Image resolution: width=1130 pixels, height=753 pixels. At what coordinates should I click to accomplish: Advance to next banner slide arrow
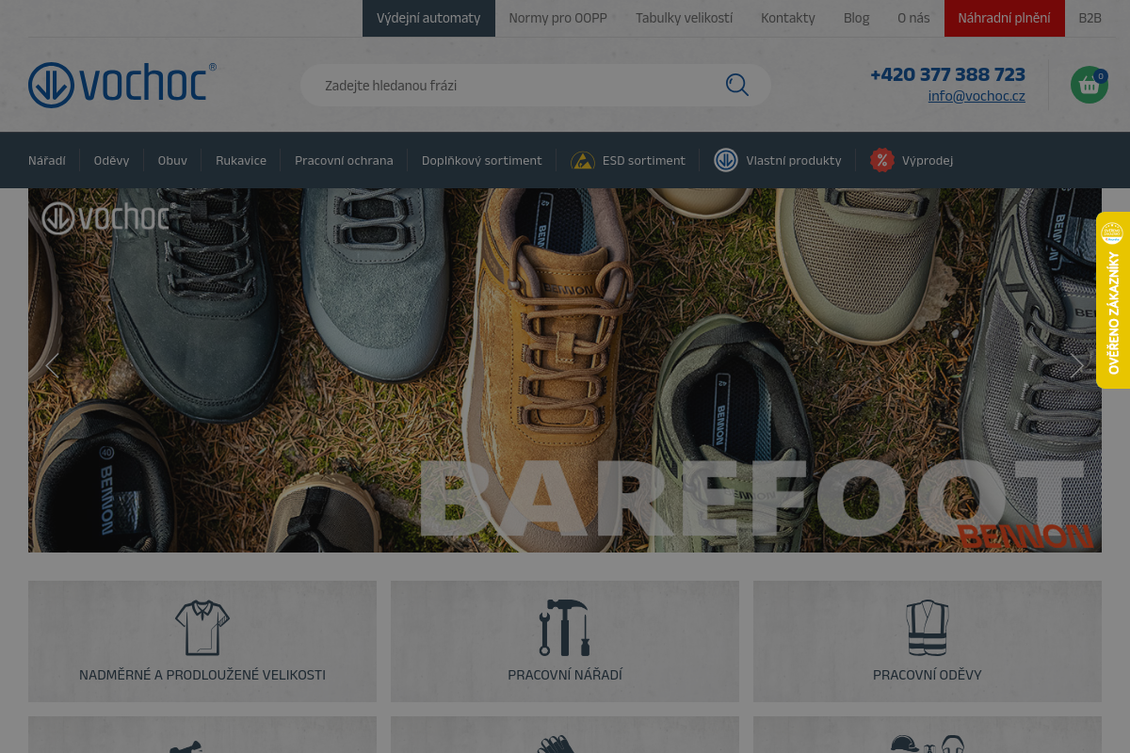(x=1077, y=365)
